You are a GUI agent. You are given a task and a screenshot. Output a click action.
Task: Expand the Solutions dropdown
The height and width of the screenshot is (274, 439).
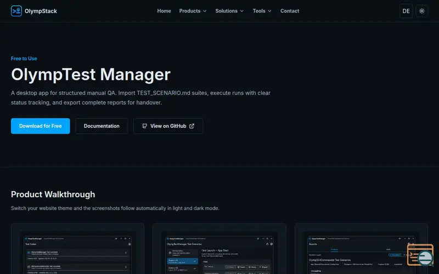pos(229,11)
